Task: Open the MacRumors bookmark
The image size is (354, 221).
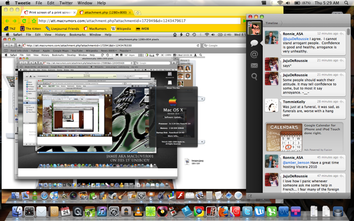Action: tap(95, 29)
